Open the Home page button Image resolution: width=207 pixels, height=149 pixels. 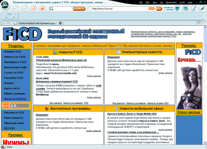click(x=42, y=9)
